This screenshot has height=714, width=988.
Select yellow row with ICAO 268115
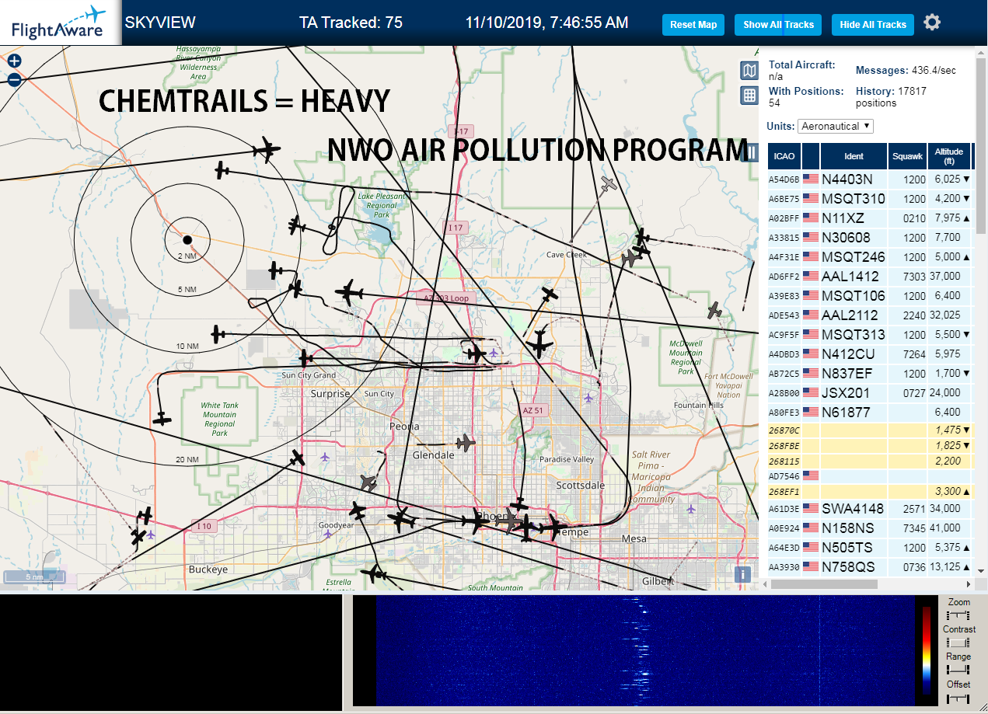pos(870,461)
